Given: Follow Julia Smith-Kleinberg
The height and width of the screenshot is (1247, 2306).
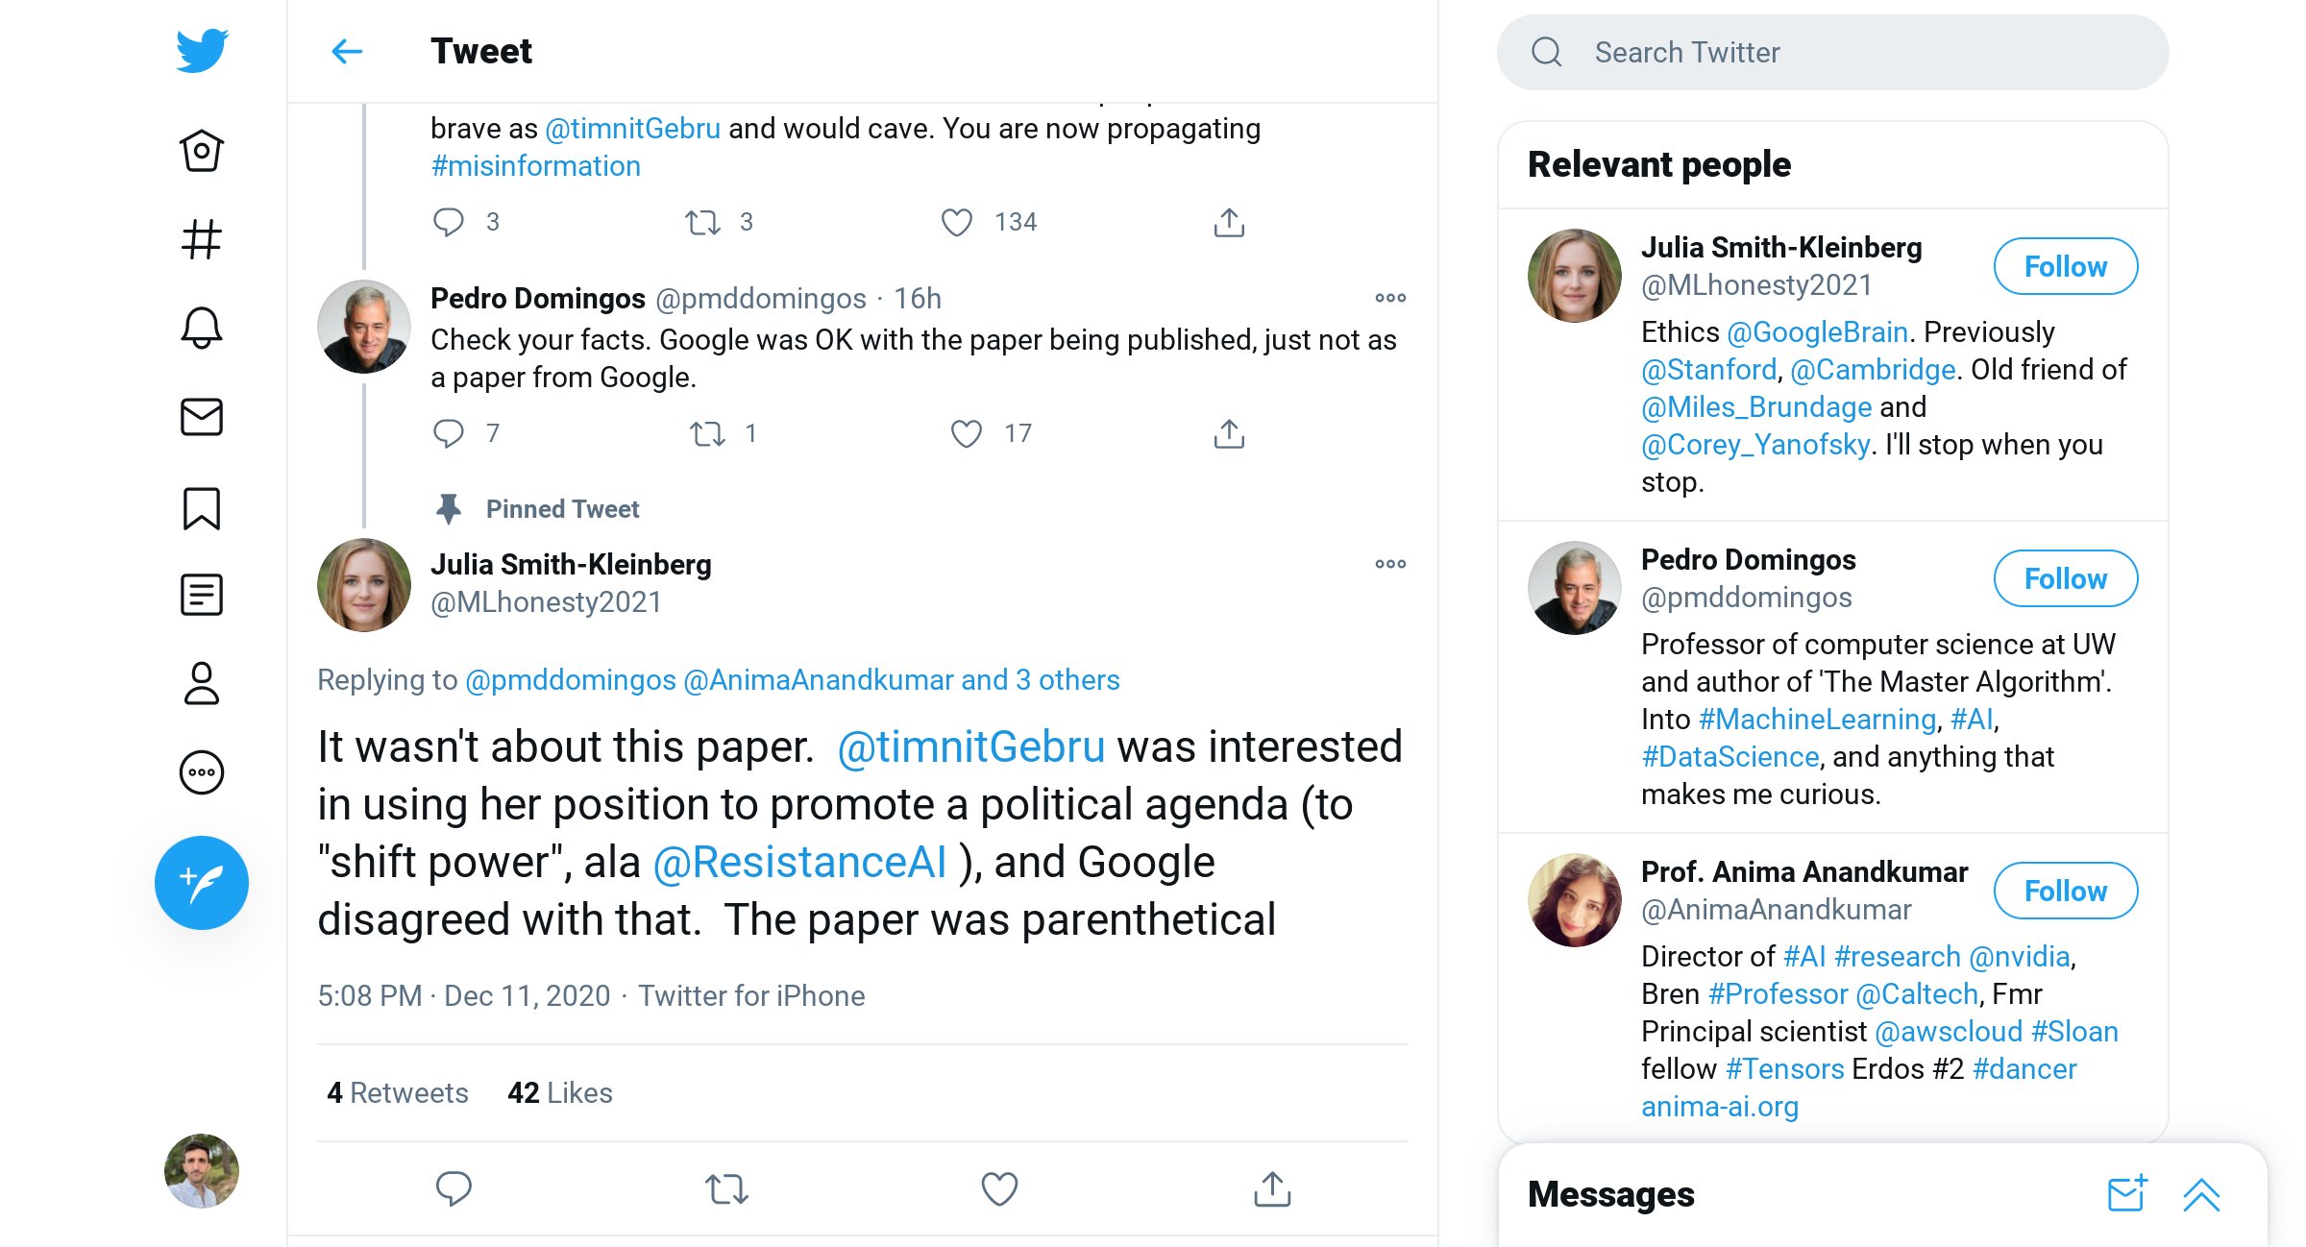Looking at the screenshot, I should (x=2066, y=266).
